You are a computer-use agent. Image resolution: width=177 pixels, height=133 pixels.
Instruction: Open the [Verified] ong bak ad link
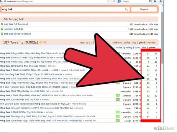tap(14, 29)
